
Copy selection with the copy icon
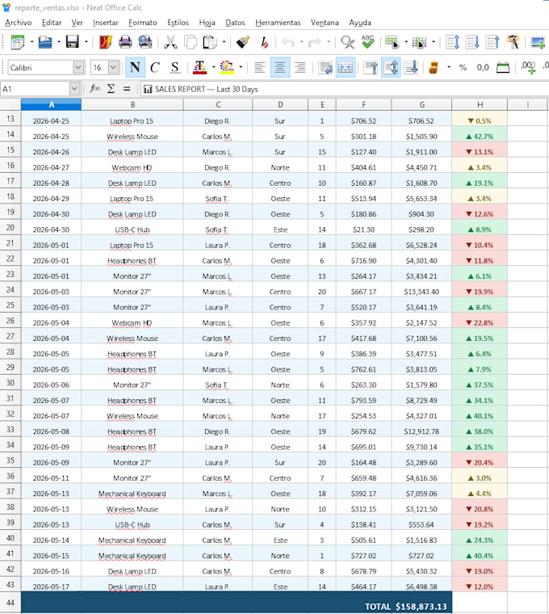191,42
